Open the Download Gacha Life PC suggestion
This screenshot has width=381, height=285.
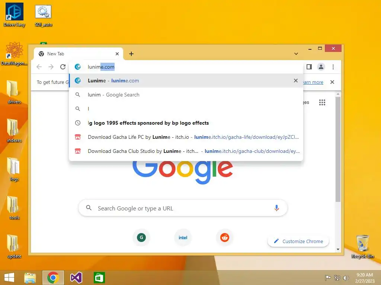click(186, 137)
